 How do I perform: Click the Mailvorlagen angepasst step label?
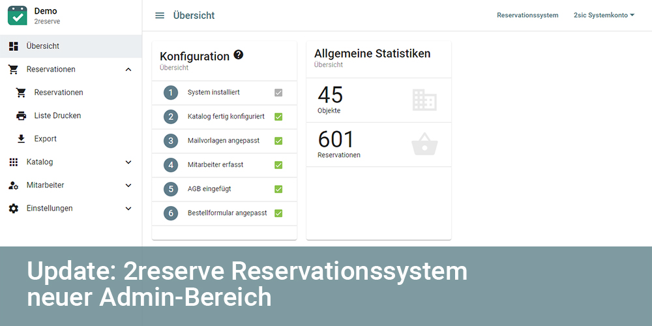(224, 141)
